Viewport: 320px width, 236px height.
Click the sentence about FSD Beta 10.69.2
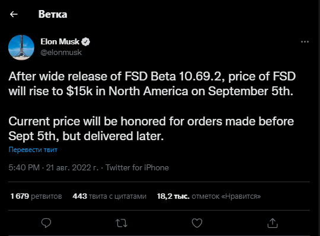click(x=152, y=83)
